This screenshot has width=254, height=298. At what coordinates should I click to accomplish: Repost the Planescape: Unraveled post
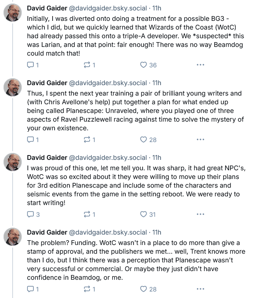(90, 140)
